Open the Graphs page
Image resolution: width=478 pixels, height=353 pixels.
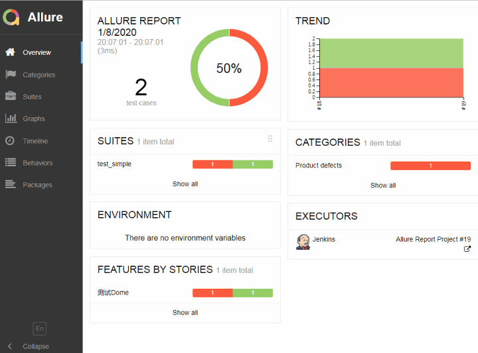[x=41, y=119]
